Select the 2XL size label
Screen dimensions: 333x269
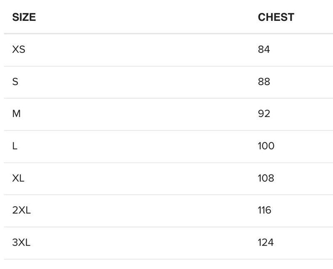(21, 210)
